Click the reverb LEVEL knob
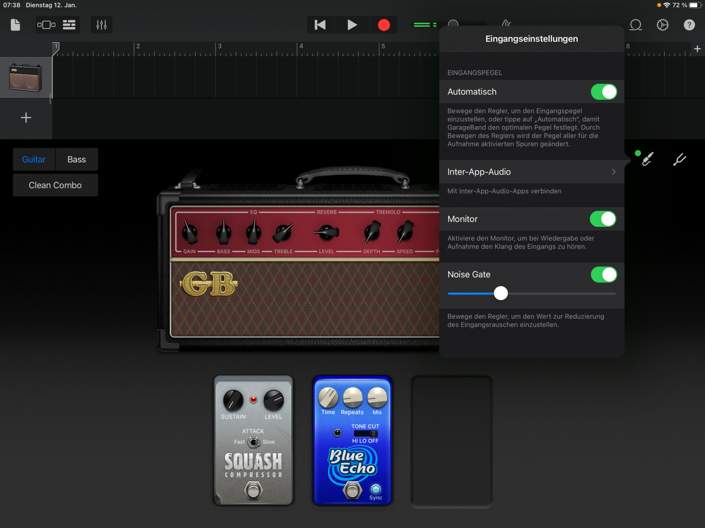 pyautogui.click(x=327, y=232)
